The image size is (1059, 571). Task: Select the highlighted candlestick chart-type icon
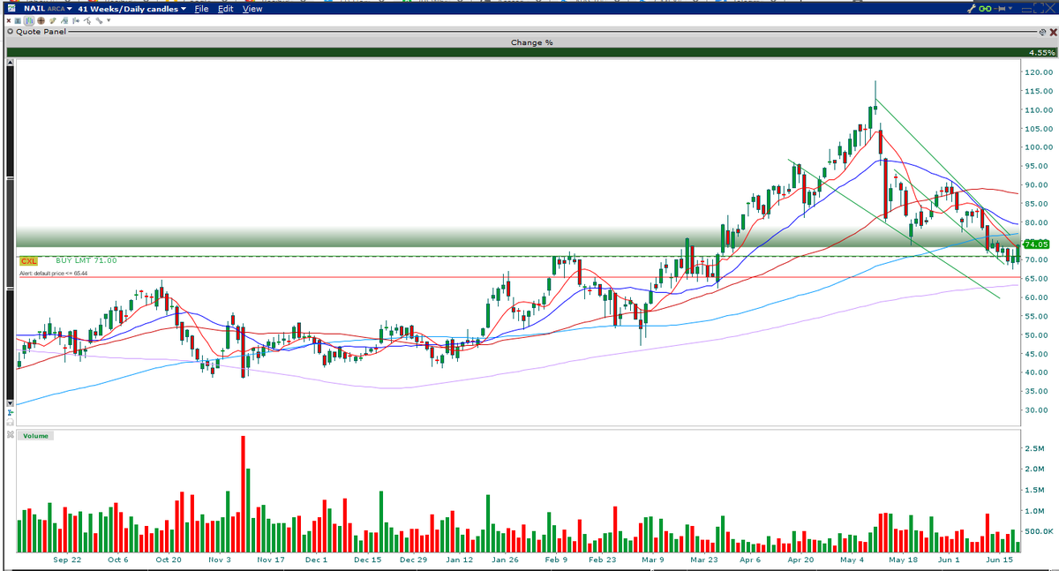pos(29,20)
